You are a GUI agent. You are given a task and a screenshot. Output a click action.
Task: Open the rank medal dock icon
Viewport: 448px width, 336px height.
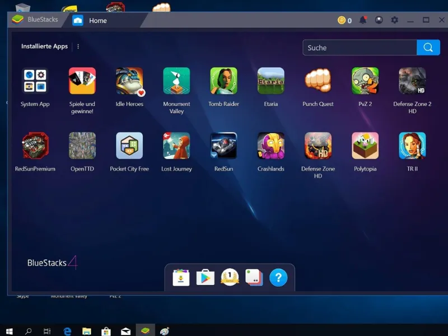230,277
